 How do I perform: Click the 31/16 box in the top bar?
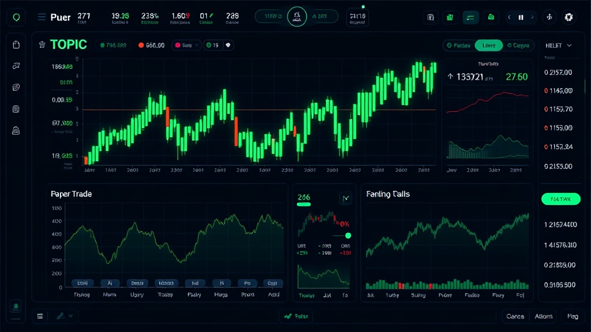[357, 18]
